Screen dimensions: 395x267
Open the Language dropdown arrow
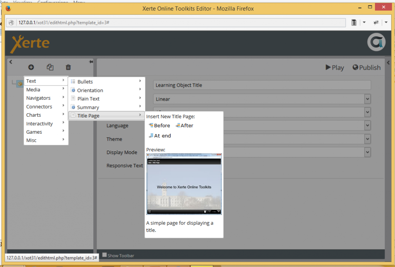click(367, 125)
